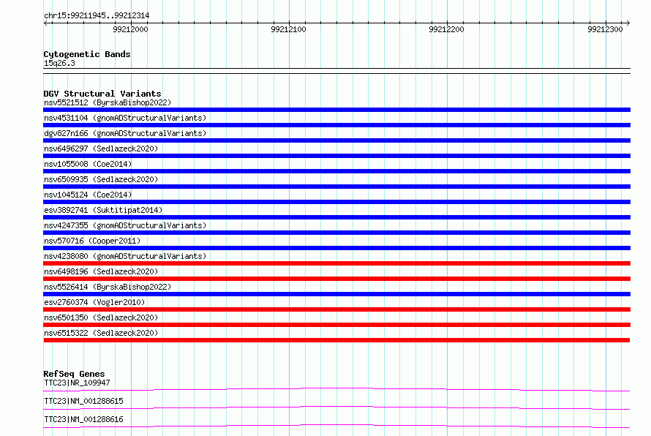Select the red bar under esv2760374
Viewport: 651px width, 436px height.
coord(336,309)
